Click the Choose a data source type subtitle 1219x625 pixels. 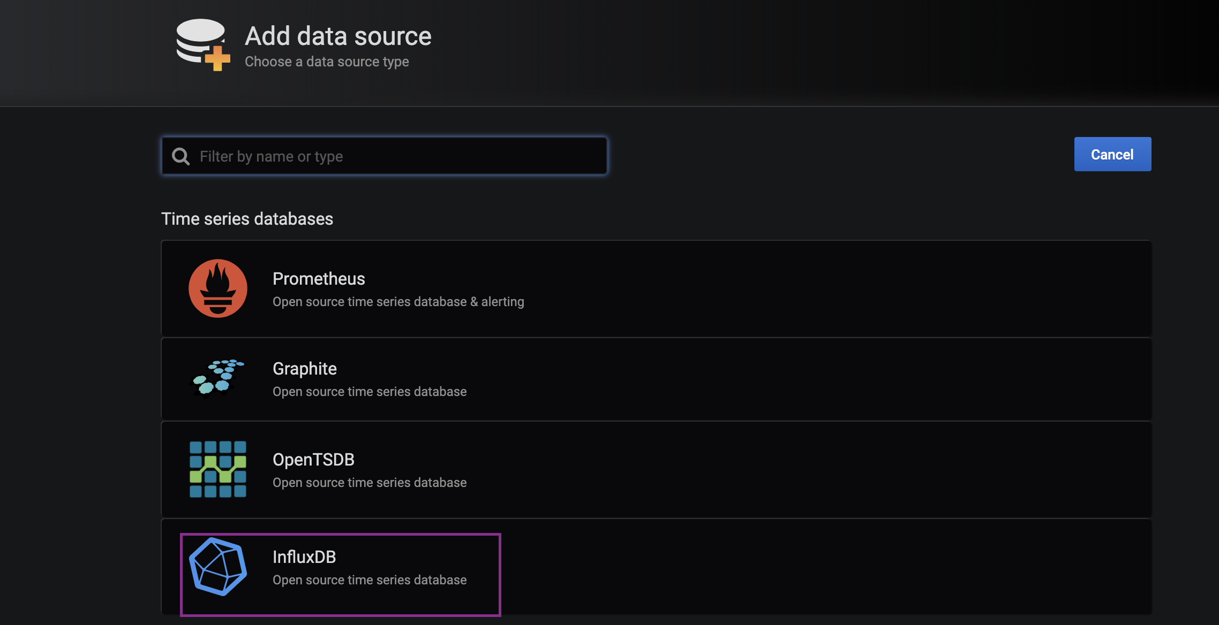(327, 62)
